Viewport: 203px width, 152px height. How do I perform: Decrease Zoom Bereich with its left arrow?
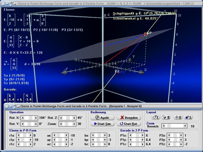point(164,126)
